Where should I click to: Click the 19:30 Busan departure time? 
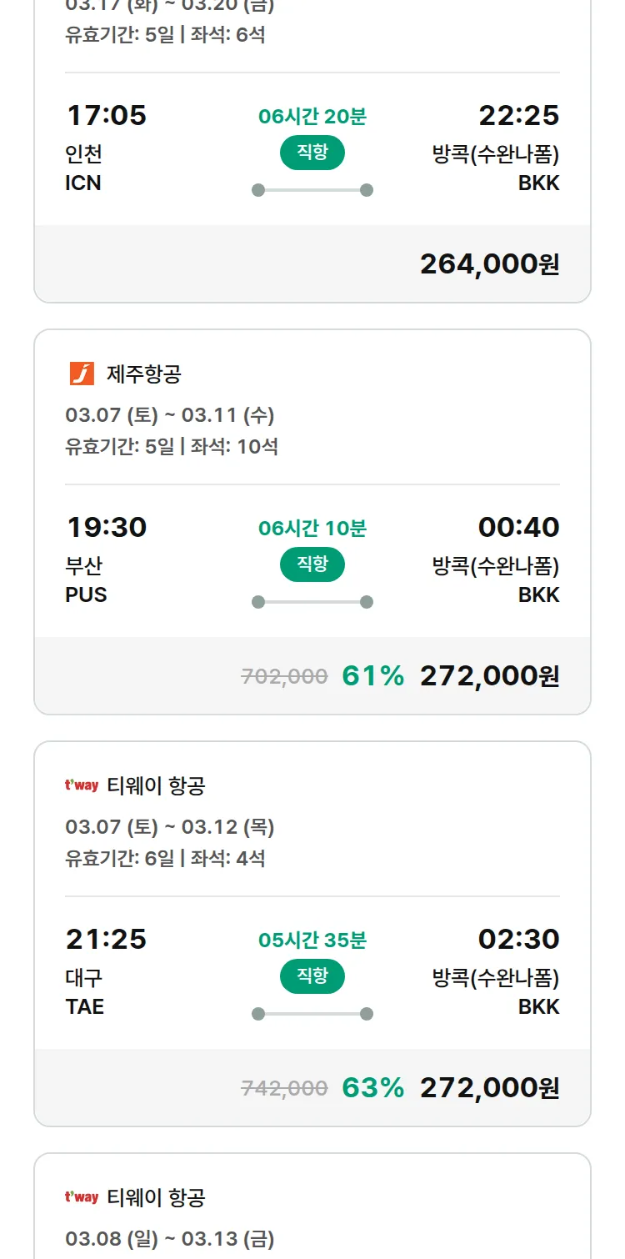[107, 527]
